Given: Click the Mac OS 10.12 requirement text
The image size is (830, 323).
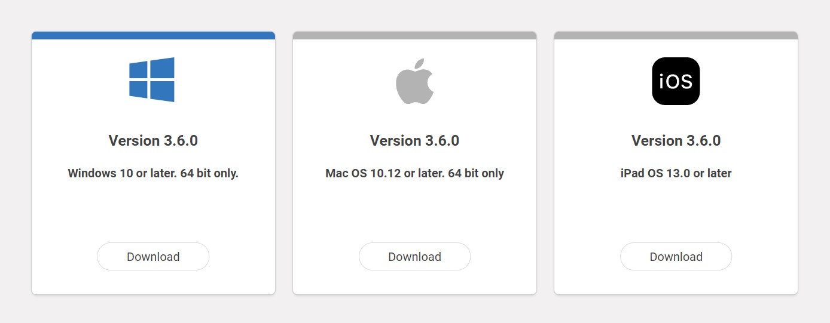Looking at the screenshot, I should point(414,173).
